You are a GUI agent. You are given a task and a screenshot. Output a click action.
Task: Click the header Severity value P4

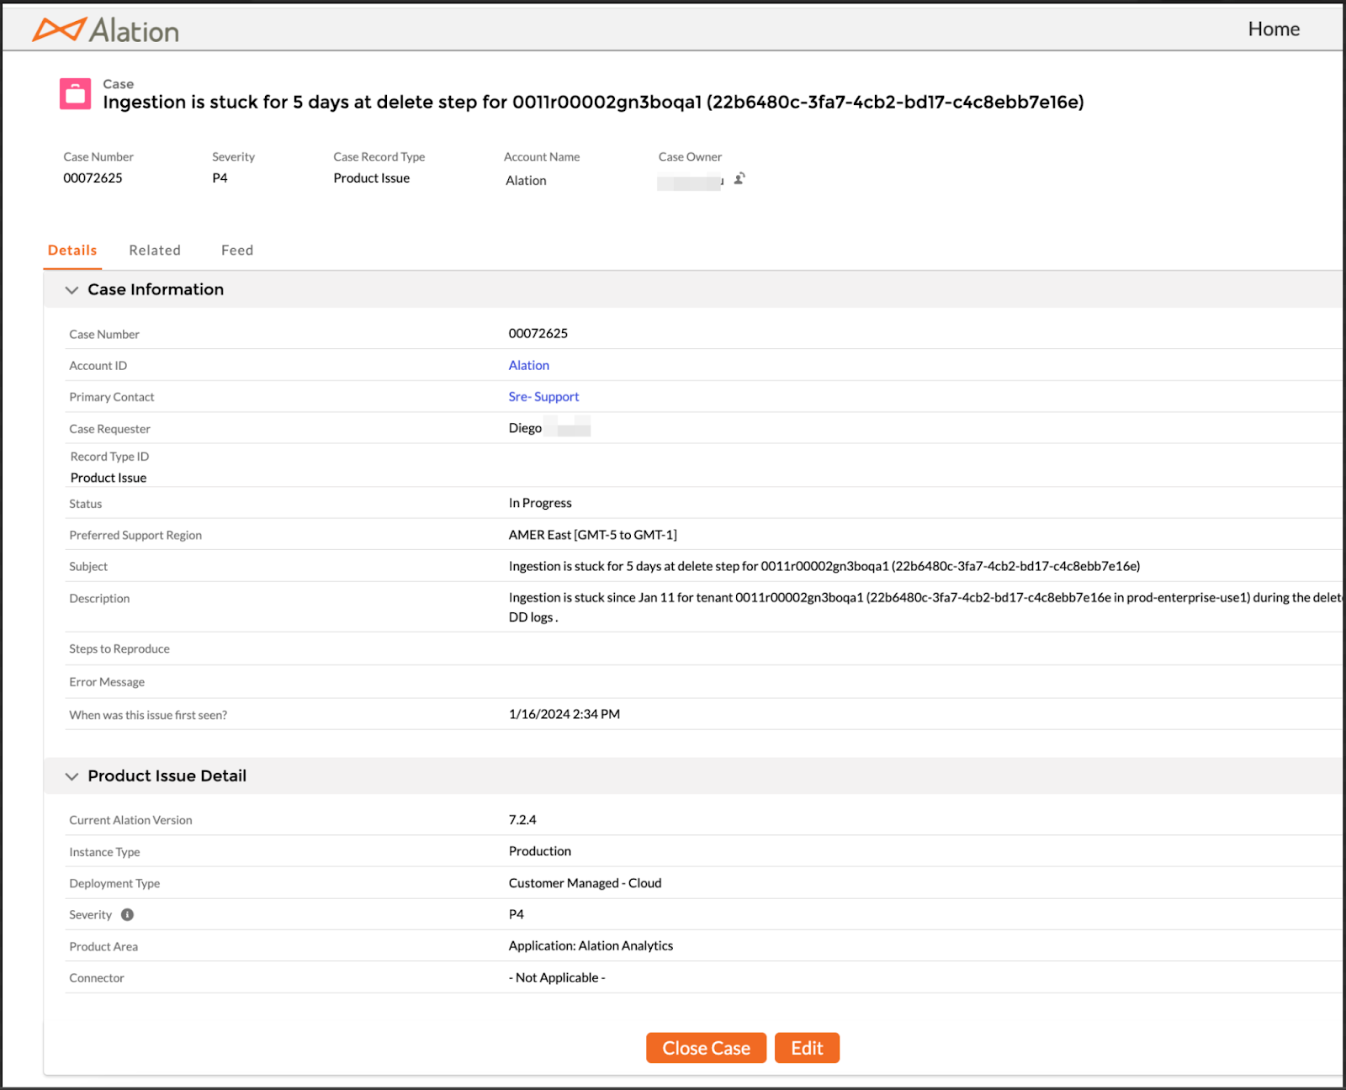(x=220, y=177)
